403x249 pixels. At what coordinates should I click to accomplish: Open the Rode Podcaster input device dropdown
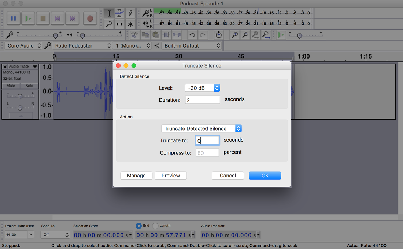click(82, 46)
